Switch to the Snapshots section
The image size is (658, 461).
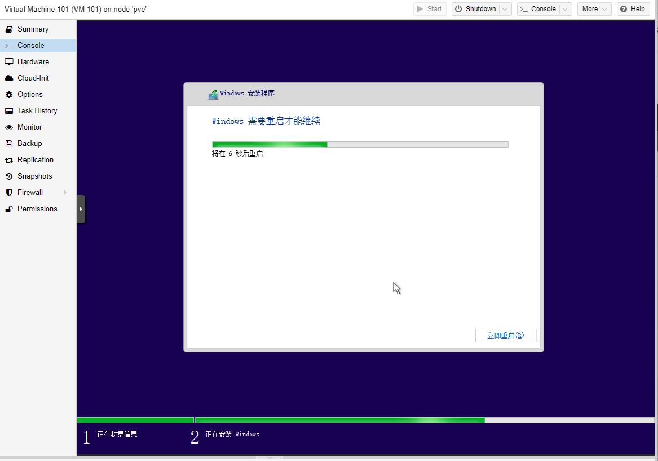click(x=38, y=176)
